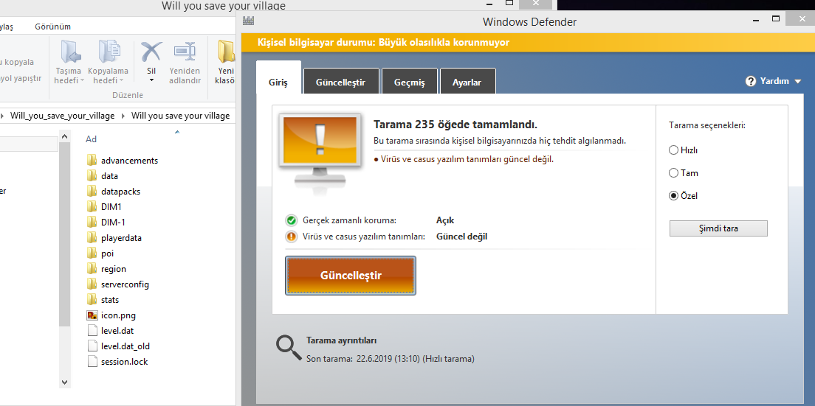Viewport: 815px width, 406px height.
Task: Click the magnifier icon beside Tarama ayrıntıları
Action: point(289,348)
